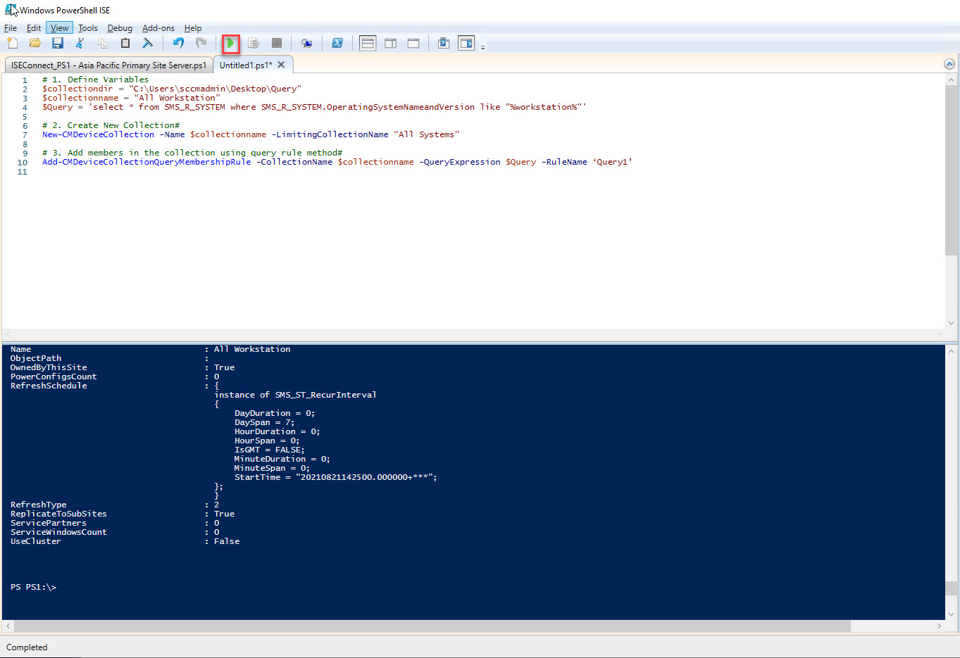960x658 pixels.
Task: Save the script with the floppy icon
Action: pos(58,44)
